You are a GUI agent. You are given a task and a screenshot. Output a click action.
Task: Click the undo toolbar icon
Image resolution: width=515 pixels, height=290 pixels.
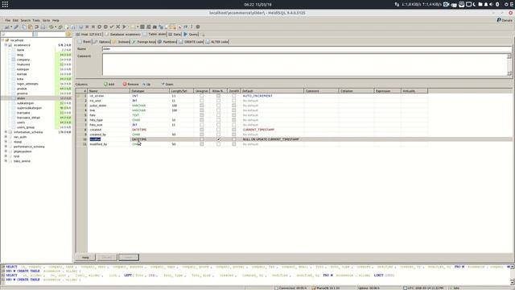(x=36, y=27)
